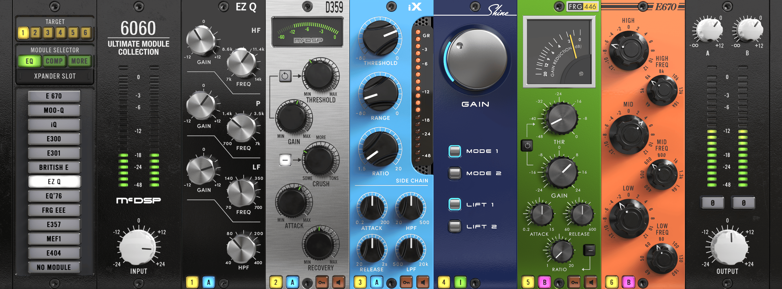This screenshot has width=782, height=289.
Task: Toggle the pink B button in slot 5
Action: 545,282
